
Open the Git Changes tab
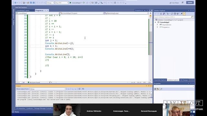tap(184, 80)
